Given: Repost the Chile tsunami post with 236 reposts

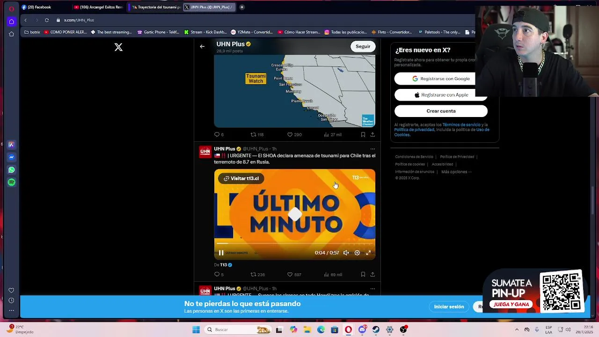Looking at the screenshot, I should point(257,275).
